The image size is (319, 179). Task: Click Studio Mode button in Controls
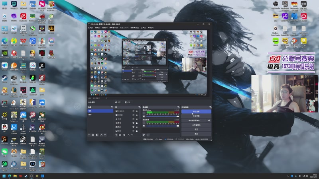tap(196, 125)
